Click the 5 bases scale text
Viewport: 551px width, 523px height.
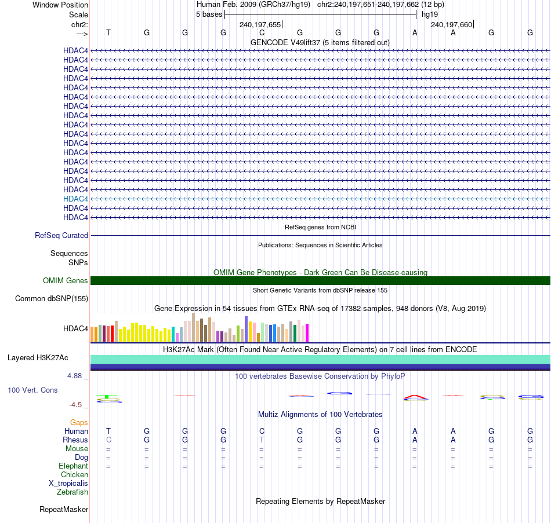click(209, 14)
